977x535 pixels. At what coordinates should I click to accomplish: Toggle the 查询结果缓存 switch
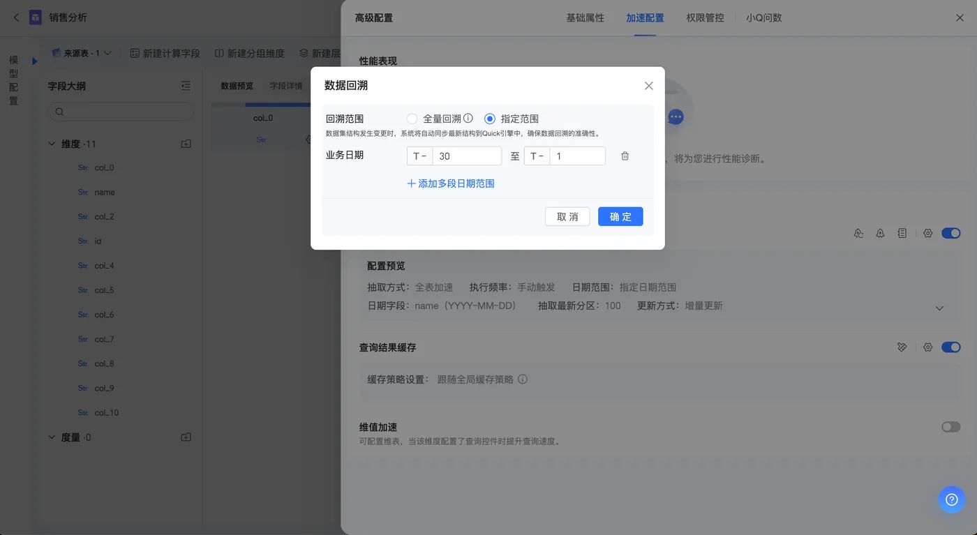click(951, 347)
